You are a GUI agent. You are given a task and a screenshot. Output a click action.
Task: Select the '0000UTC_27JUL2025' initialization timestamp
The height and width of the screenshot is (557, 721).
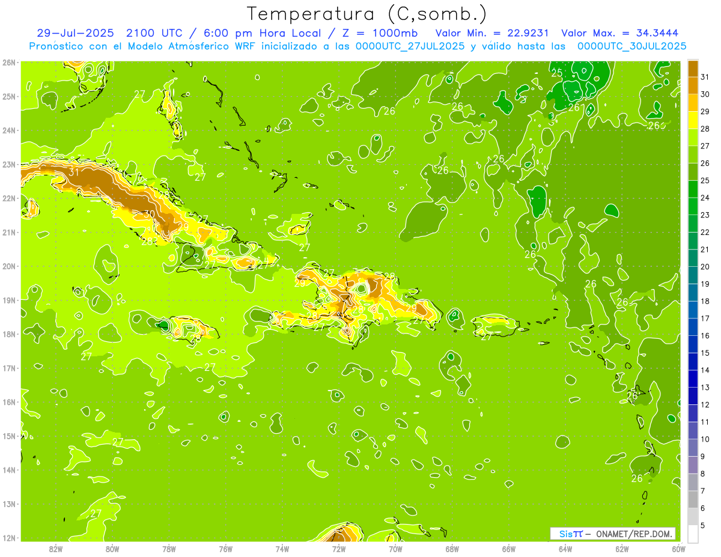click(x=410, y=46)
